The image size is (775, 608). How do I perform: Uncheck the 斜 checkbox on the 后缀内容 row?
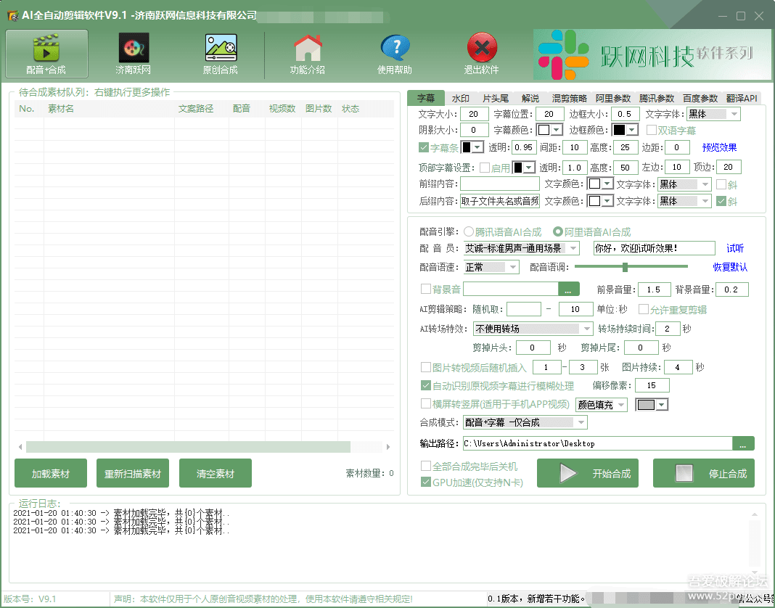tap(721, 201)
